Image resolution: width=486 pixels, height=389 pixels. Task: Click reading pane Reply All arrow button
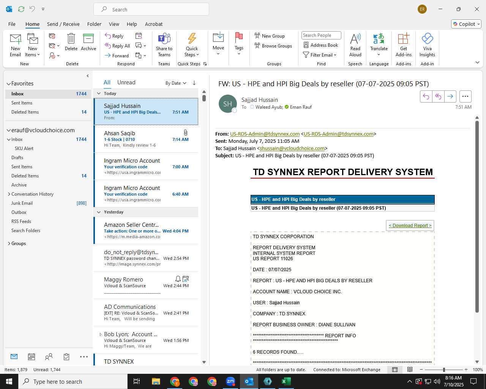(x=438, y=96)
